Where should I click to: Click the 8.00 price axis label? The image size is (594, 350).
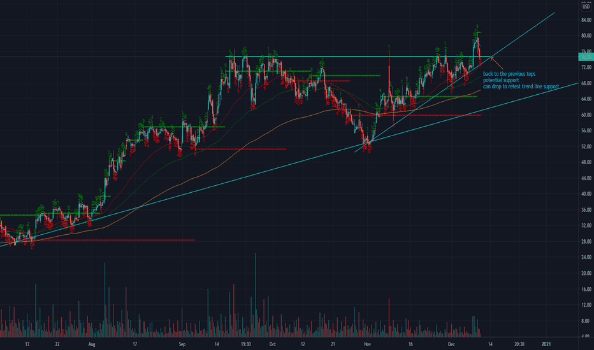(586, 321)
